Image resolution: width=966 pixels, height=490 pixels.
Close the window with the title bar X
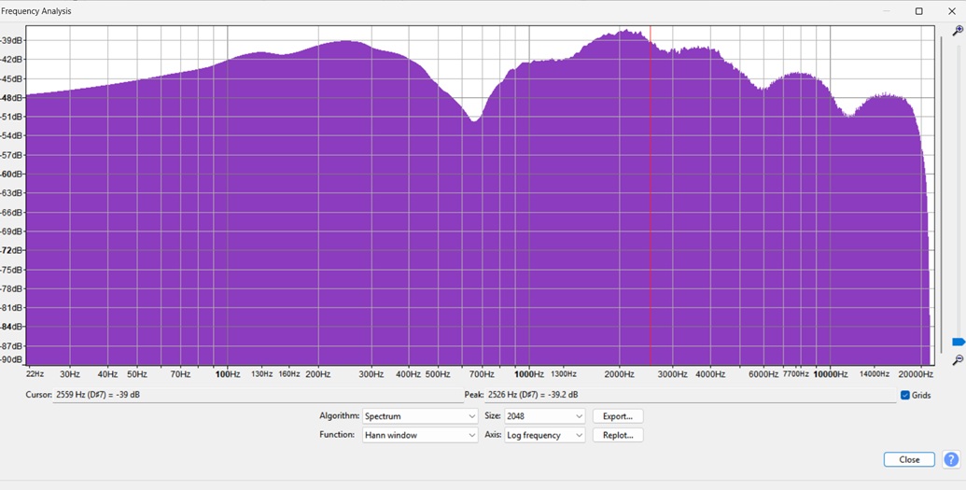[951, 11]
